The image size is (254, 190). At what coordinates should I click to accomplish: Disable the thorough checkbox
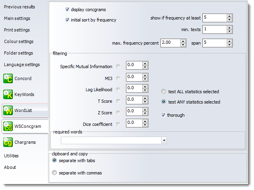point(163,115)
